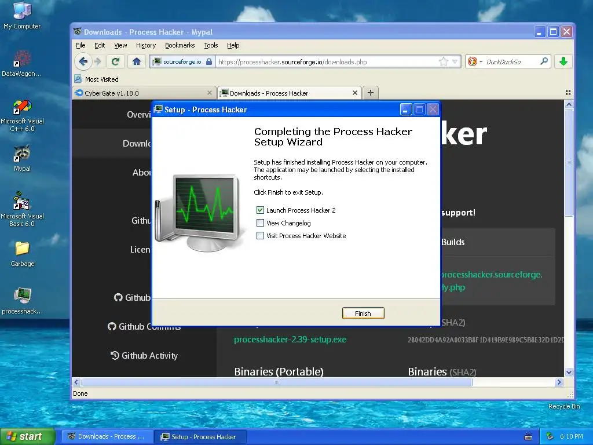Click the processhacker-2.39-setup.exe download link
This screenshot has height=445, width=593.
point(290,340)
